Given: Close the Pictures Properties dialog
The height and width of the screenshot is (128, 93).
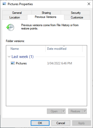Looking at the screenshot, I should click(x=89, y=4).
